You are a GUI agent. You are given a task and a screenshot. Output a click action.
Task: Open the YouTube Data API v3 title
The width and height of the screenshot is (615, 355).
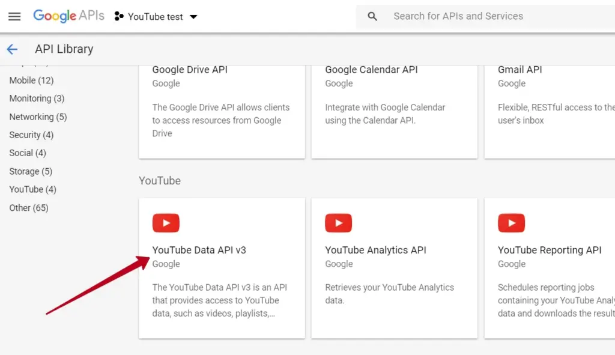199,250
